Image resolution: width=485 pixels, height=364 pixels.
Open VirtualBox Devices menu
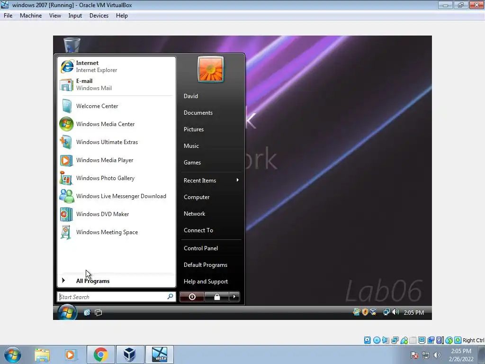click(99, 16)
